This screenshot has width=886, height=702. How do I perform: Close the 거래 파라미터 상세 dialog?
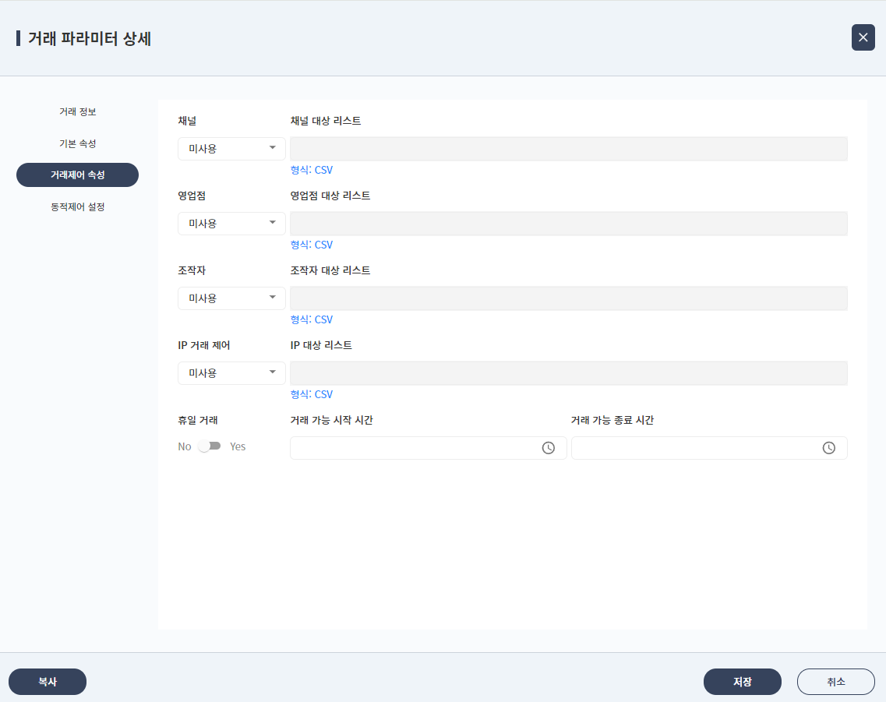pyautogui.click(x=863, y=37)
